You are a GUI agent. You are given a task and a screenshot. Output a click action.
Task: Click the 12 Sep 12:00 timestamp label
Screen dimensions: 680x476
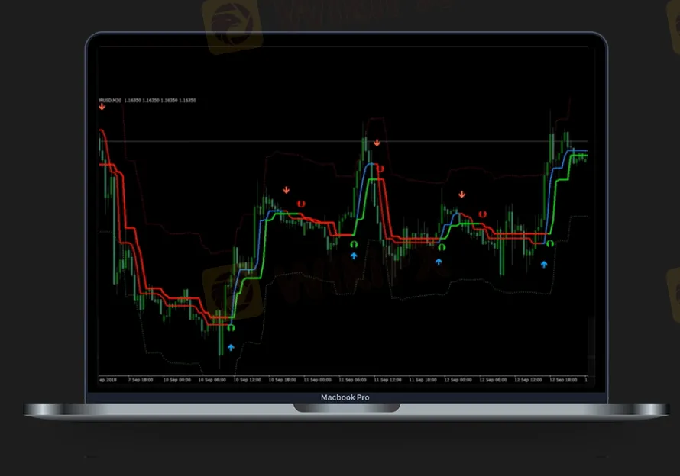coord(529,377)
